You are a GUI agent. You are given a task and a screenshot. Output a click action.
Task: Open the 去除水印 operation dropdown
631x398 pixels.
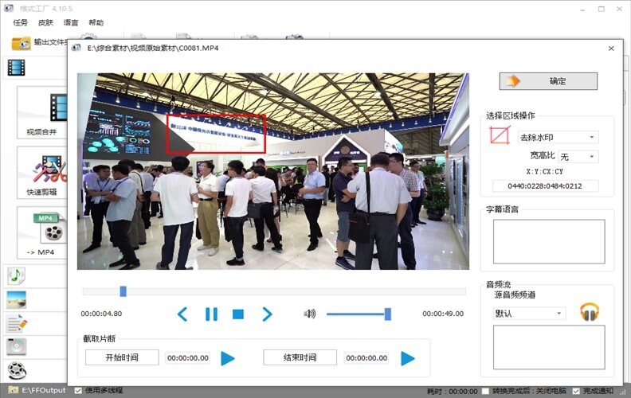point(558,137)
